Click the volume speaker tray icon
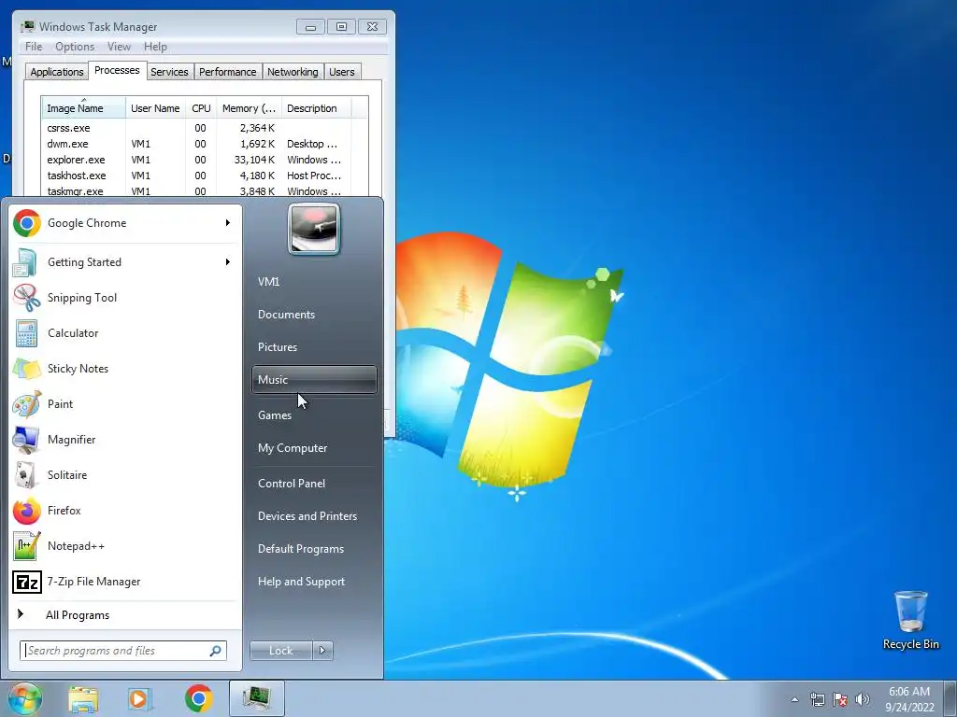 [x=863, y=699]
